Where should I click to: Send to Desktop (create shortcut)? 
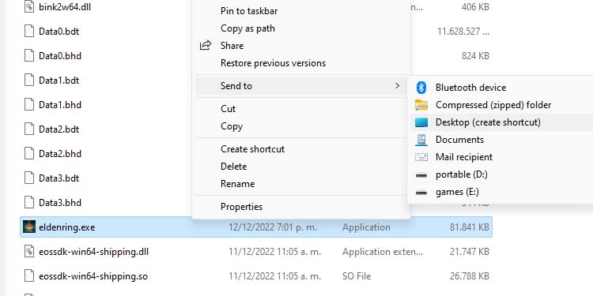tap(488, 122)
